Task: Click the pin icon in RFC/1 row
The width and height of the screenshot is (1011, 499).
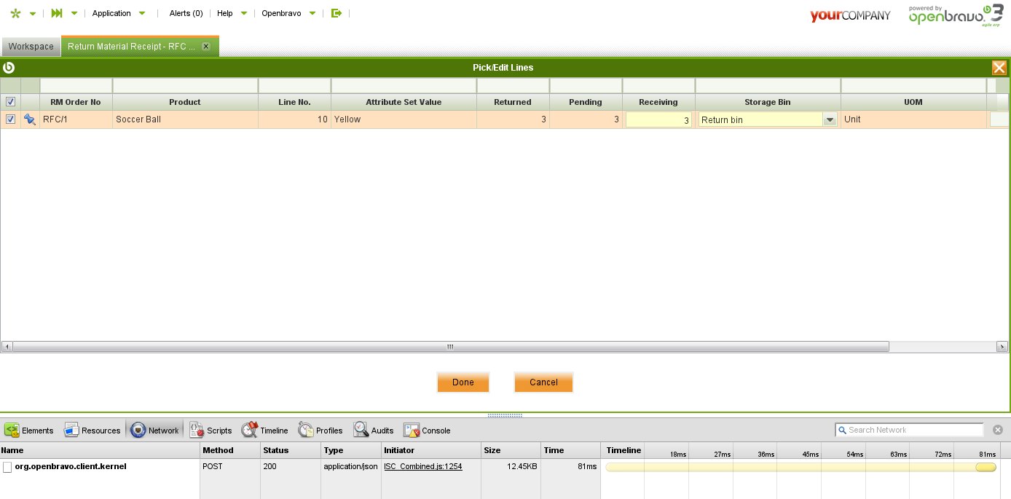Action: 30,119
